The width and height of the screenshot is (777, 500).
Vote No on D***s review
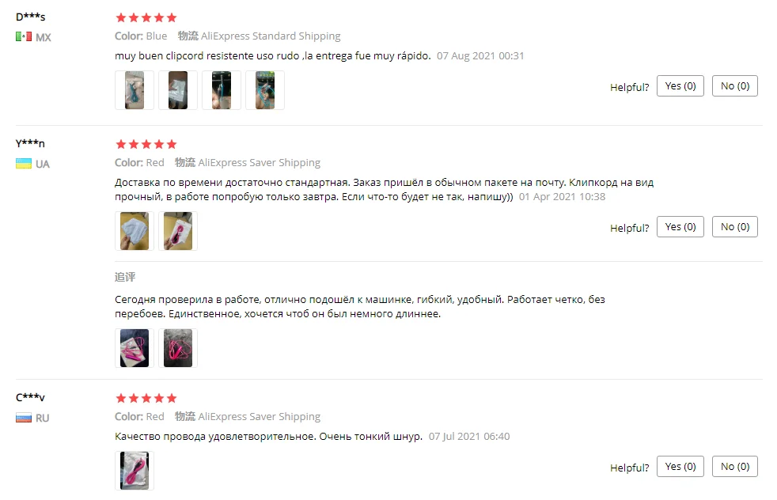735,86
